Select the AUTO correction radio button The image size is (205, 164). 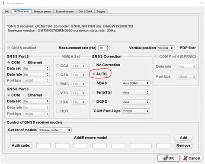(x=94, y=74)
